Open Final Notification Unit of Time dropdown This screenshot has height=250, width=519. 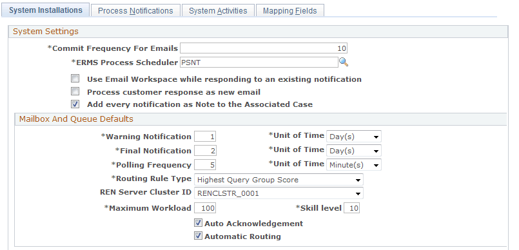click(x=354, y=151)
